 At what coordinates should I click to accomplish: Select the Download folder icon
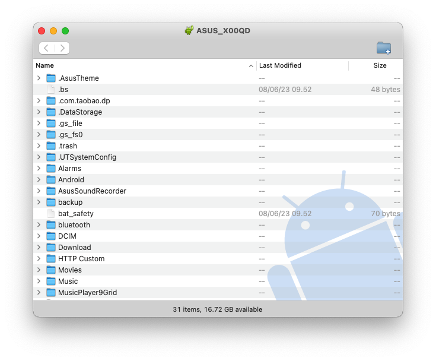pos(51,248)
